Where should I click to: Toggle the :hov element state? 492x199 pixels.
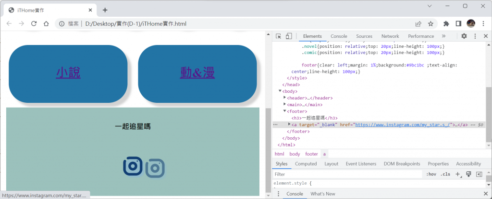click(x=431, y=174)
